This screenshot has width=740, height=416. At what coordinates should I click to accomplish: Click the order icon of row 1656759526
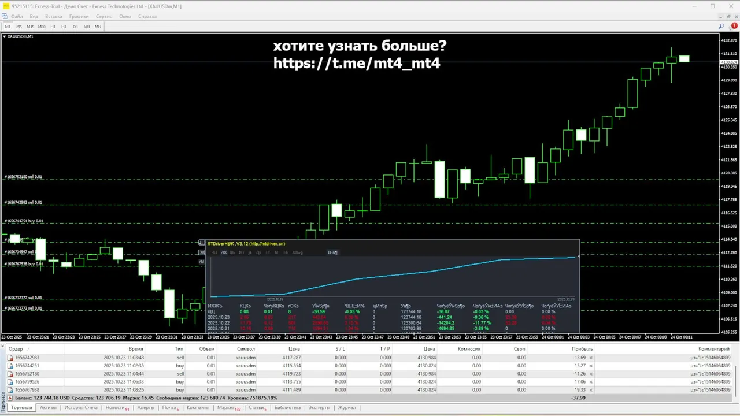point(10,382)
